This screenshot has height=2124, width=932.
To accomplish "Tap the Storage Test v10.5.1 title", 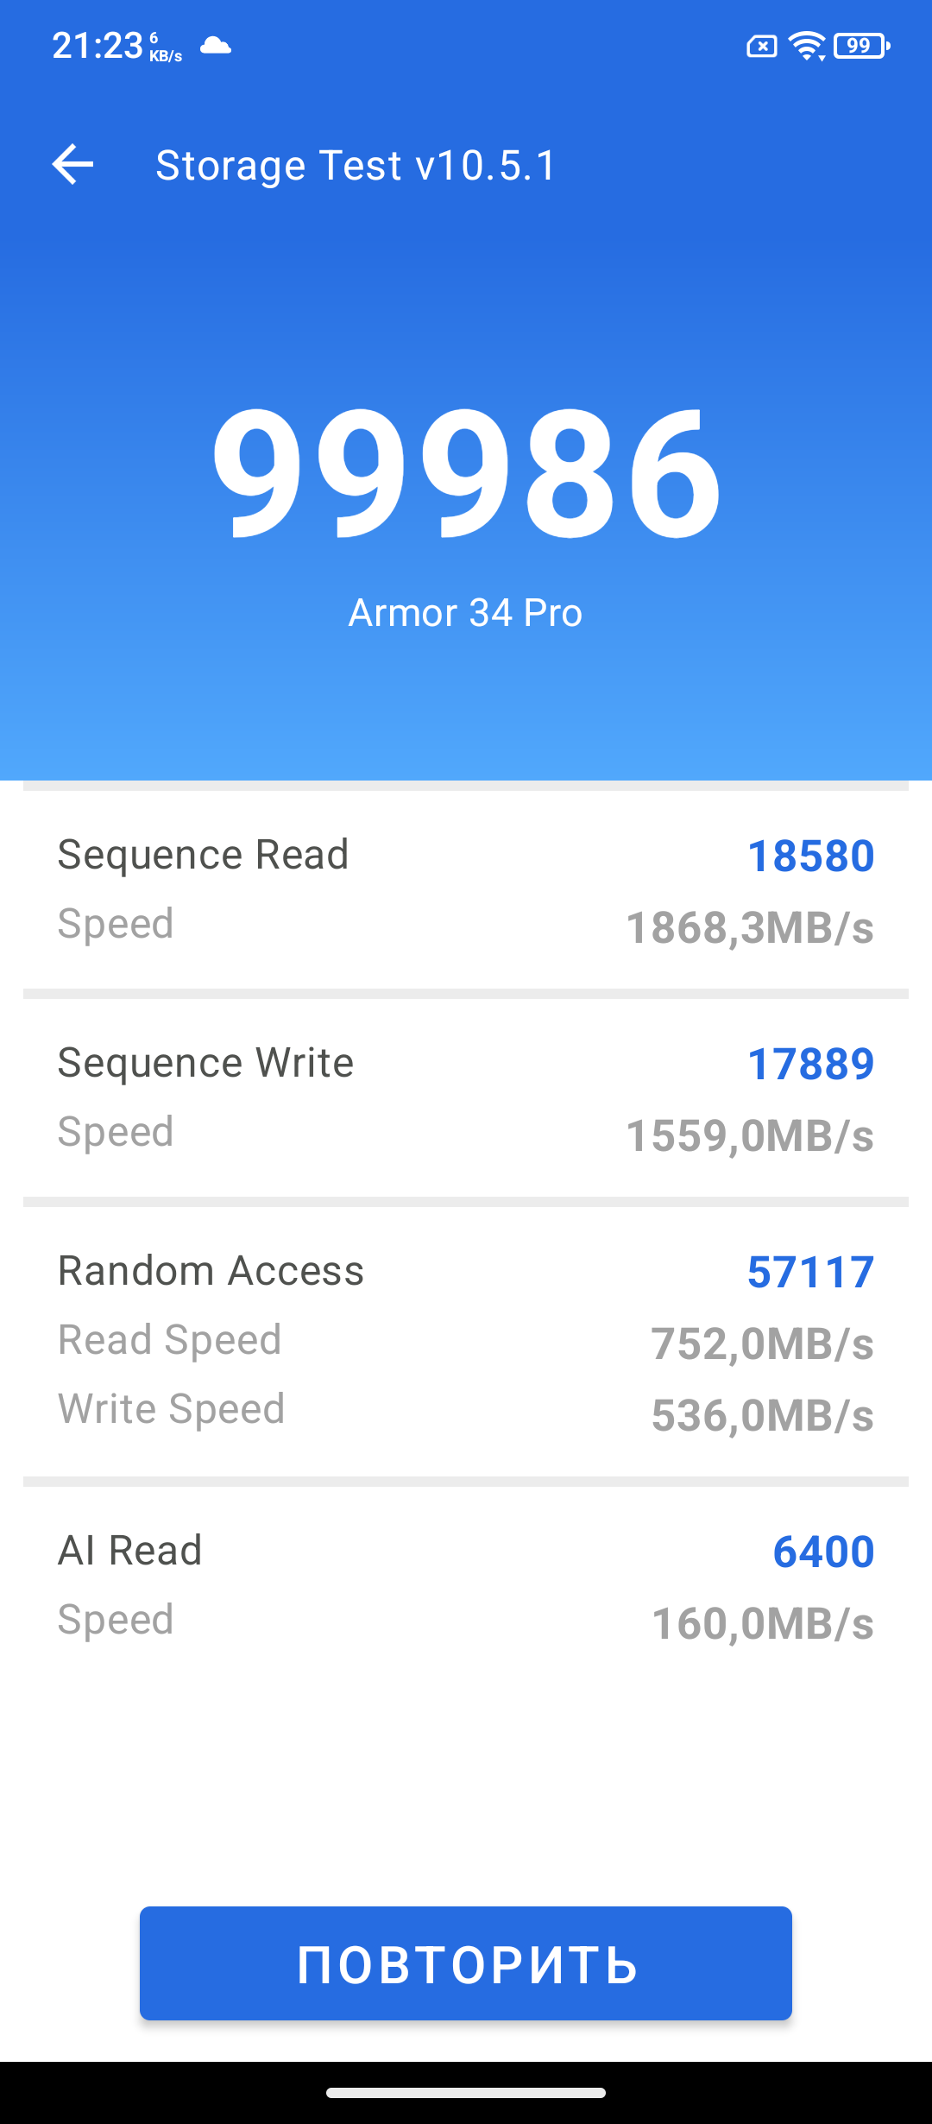I will pyautogui.click(x=356, y=165).
